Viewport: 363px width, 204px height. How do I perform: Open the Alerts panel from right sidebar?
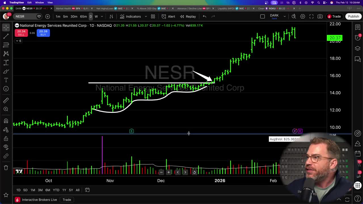click(358, 38)
